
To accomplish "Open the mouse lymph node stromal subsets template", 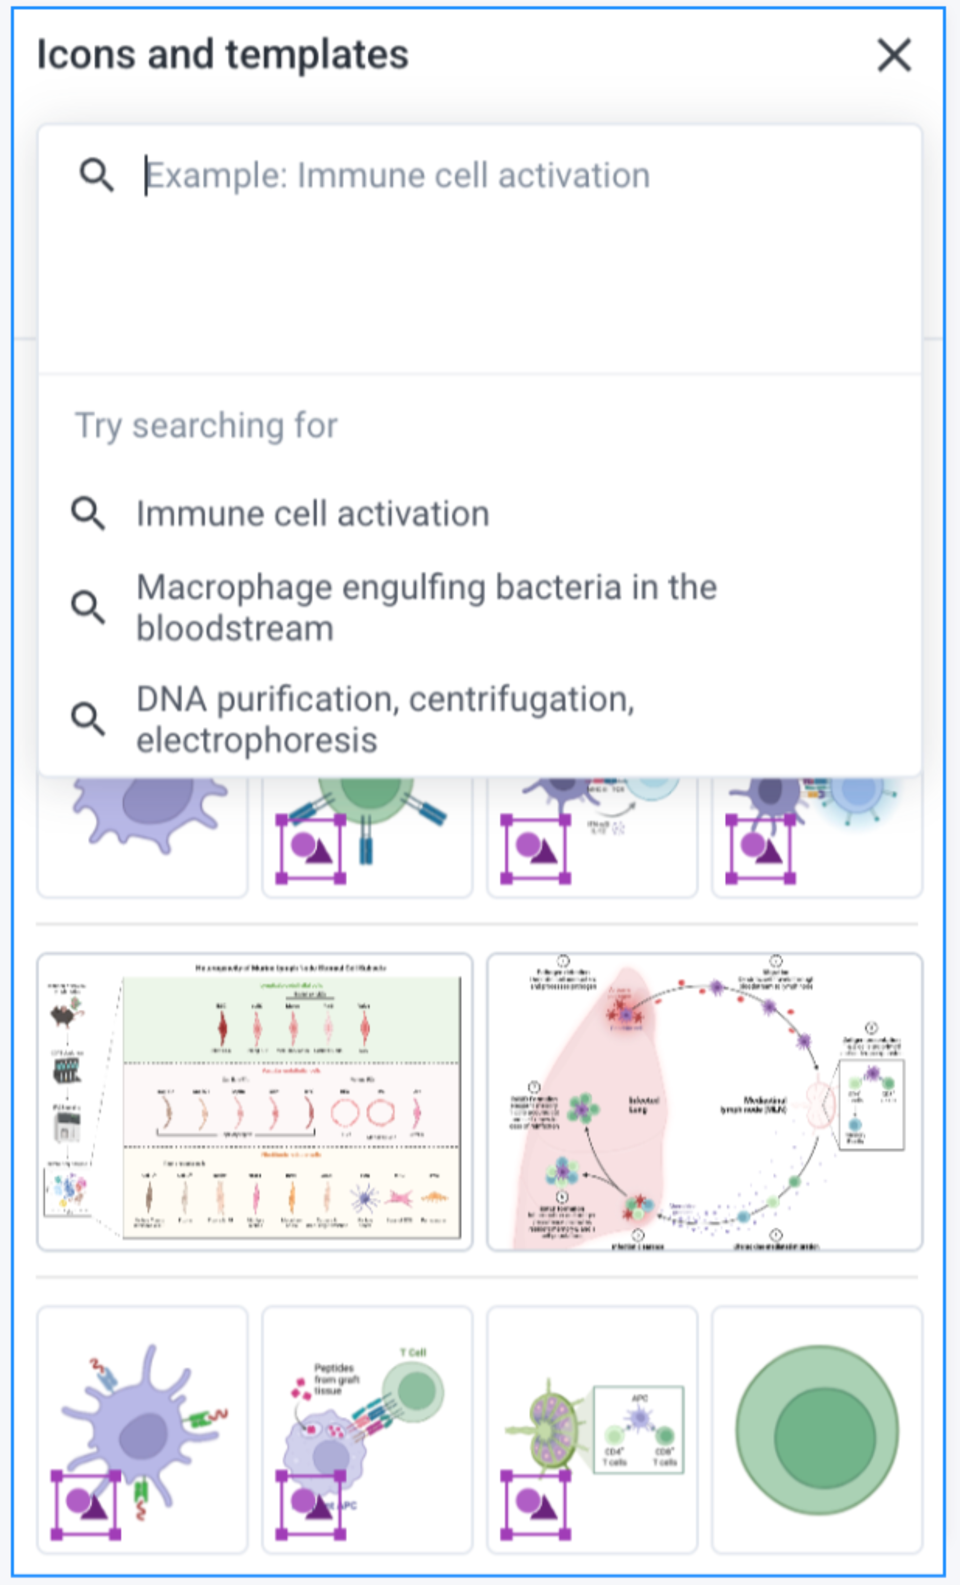I will click(x=254, y=1102).
